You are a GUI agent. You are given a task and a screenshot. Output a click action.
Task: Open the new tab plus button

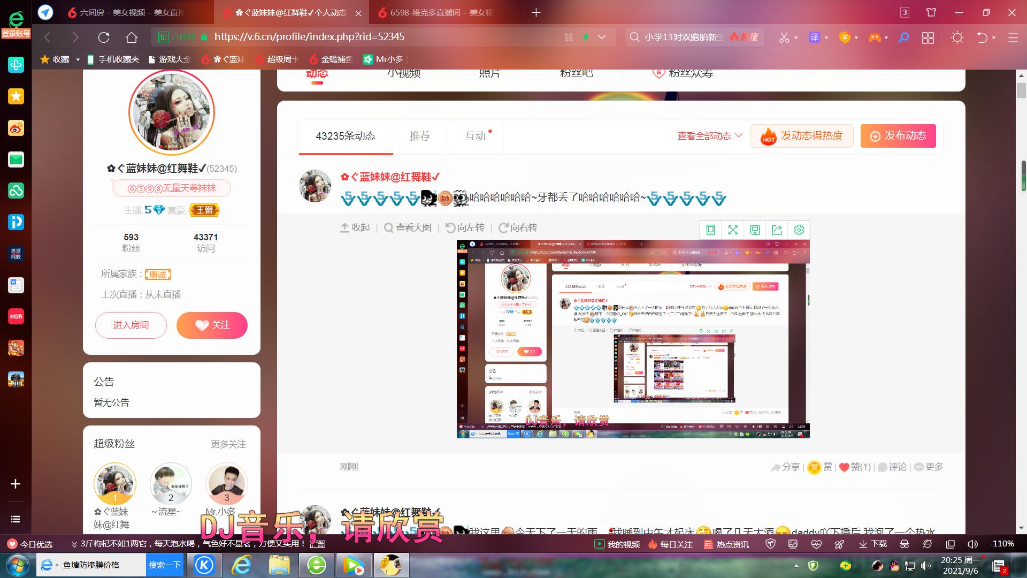tap(536, 12)
